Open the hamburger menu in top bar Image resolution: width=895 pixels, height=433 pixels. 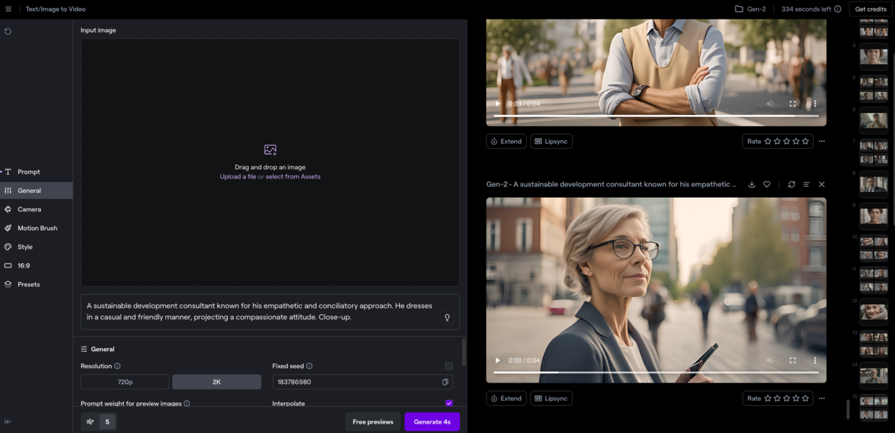9,9
